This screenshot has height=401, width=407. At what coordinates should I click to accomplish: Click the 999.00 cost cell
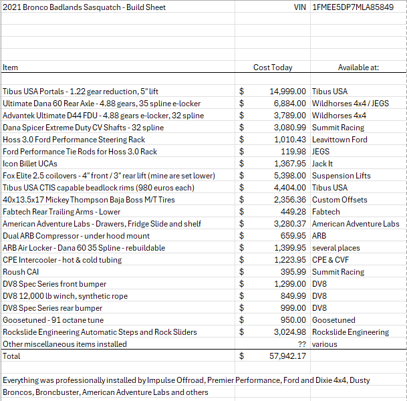(x=273, y=308)
